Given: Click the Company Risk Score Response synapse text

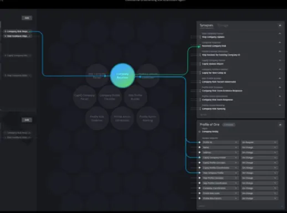Looking at the screenshot, I should [x=217, y=100].
